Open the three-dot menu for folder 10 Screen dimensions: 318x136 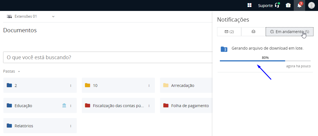click(149, 86)
